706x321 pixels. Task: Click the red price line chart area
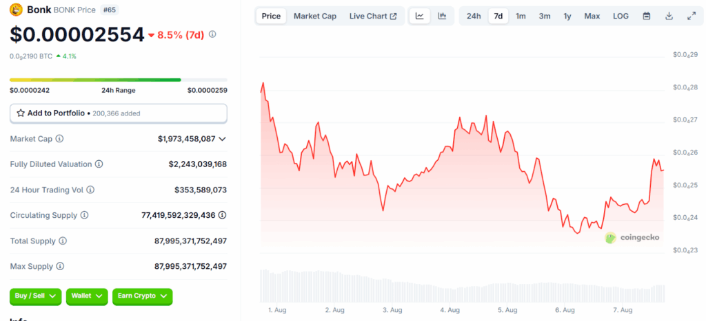point(463,166)
